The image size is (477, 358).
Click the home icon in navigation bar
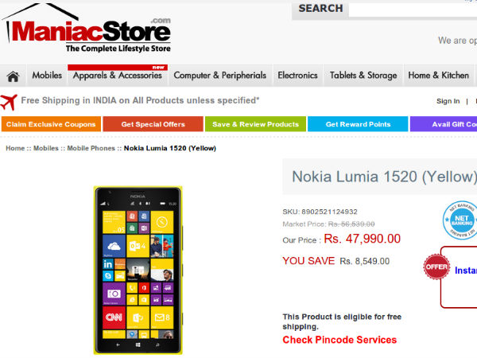pyautogui.click(x=13, y=76)
